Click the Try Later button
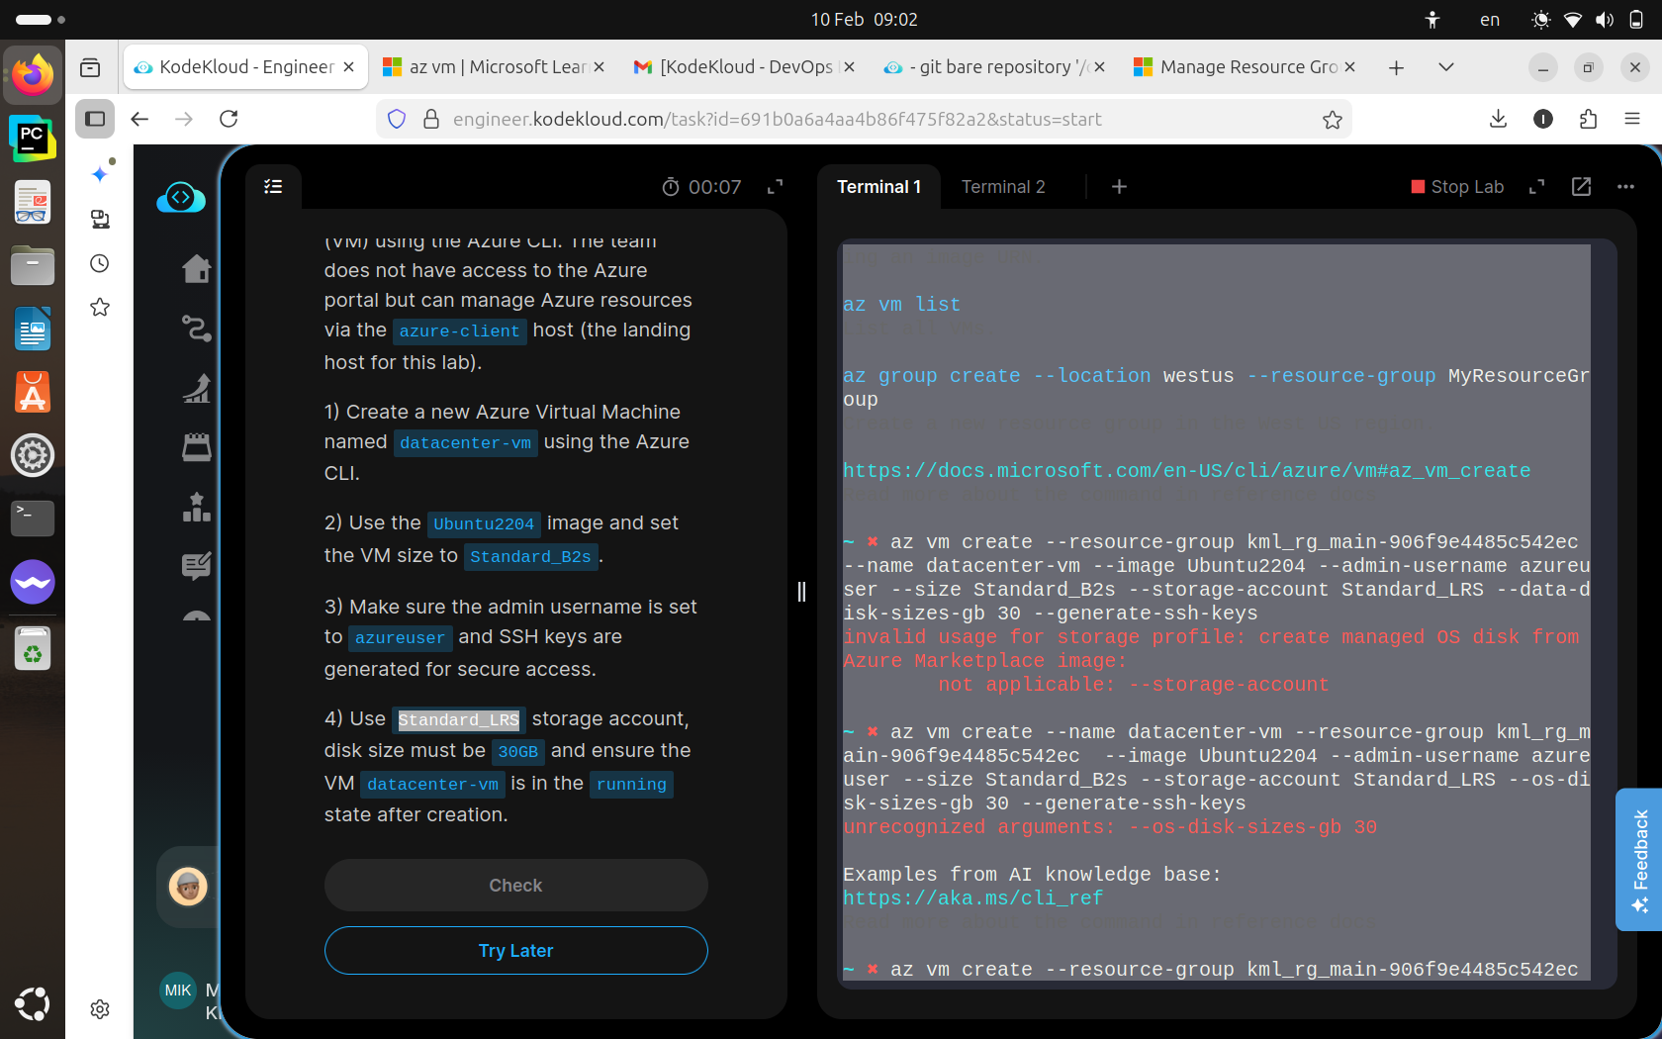 (515, 950)
